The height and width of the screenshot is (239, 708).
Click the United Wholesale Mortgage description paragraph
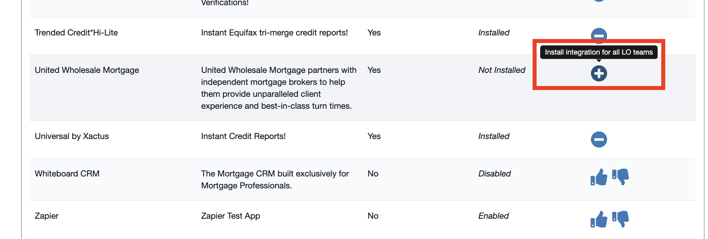278,88
